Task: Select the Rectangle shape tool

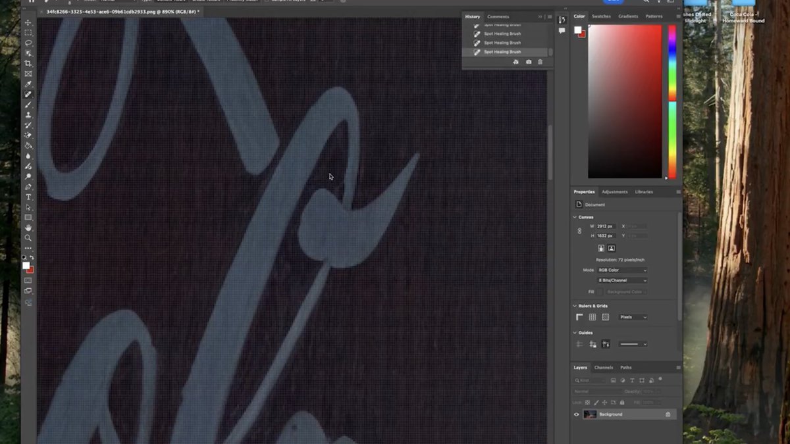Action: pos(28,217)
